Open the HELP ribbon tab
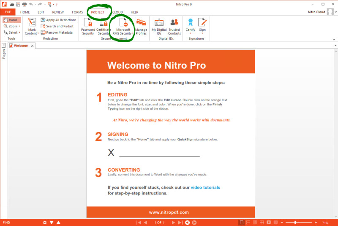Image resolution: width=338 pixels, height=226 pixels. coord(134,12)
